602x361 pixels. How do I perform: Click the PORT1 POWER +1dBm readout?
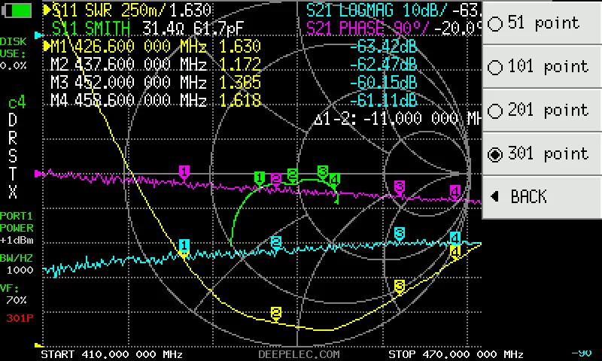point(17,229)
